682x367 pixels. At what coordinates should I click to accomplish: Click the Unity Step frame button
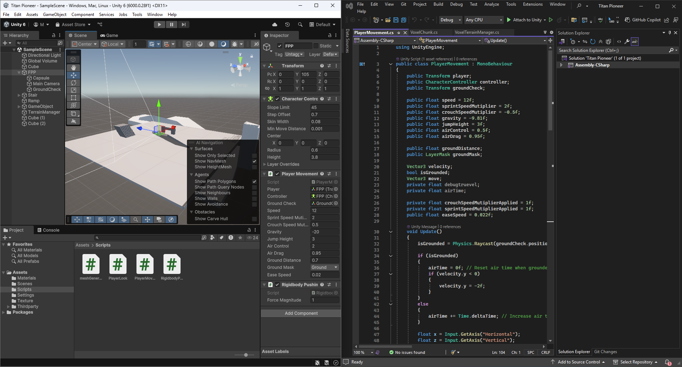[183, 25]
